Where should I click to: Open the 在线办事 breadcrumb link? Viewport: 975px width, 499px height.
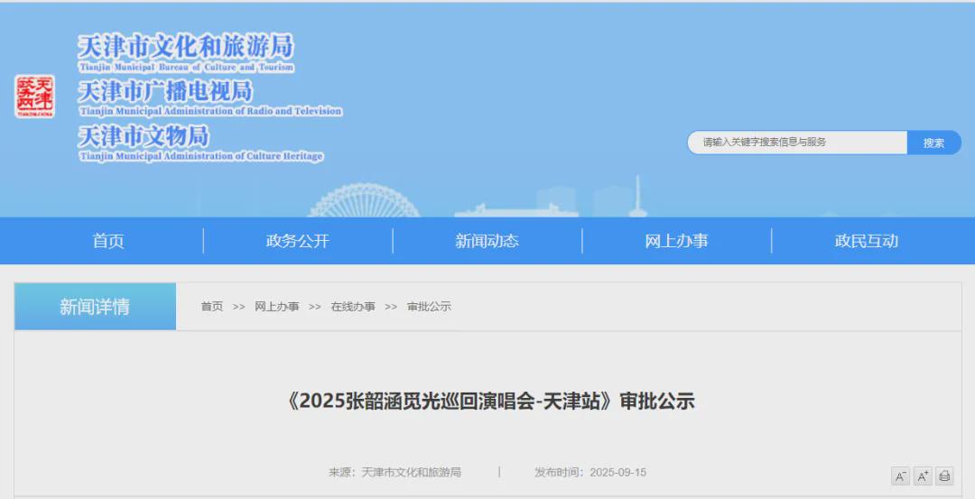click(x=353, y=307)
